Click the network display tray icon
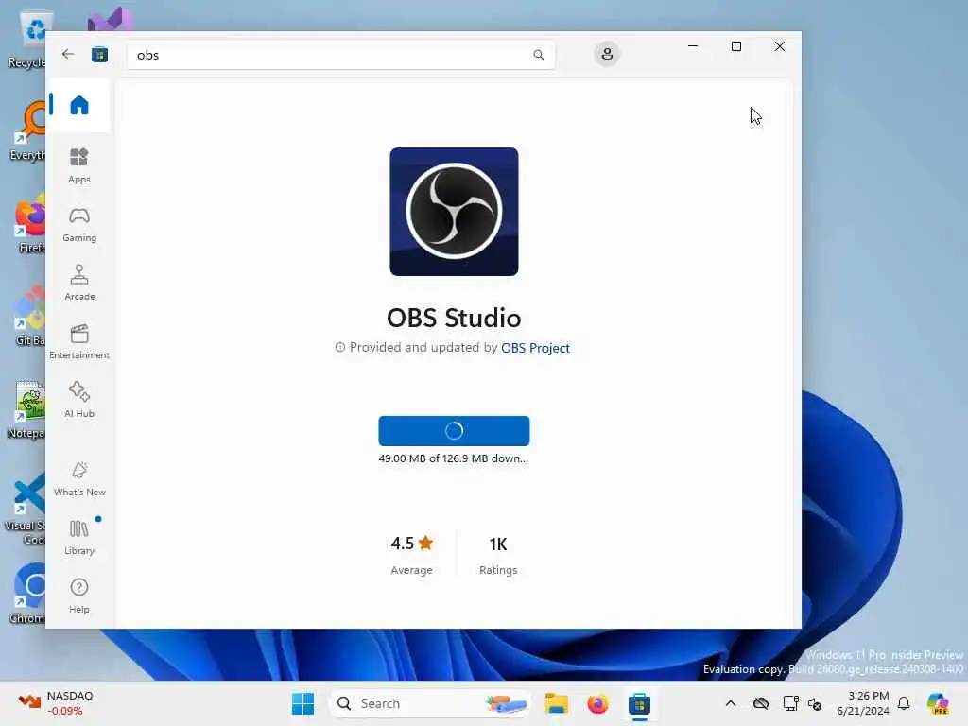The image size is (968, 726). coord(790,703)
